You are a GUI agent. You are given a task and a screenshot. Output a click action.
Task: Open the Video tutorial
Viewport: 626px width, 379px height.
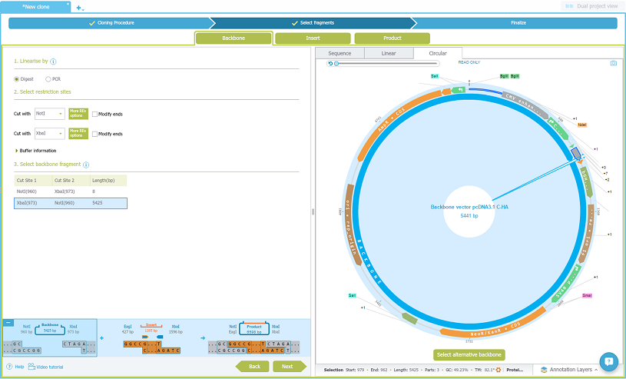coord(45,367)
